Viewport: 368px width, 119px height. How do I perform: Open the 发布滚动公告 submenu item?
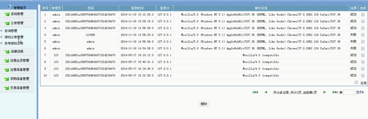[x=14, y=43]
